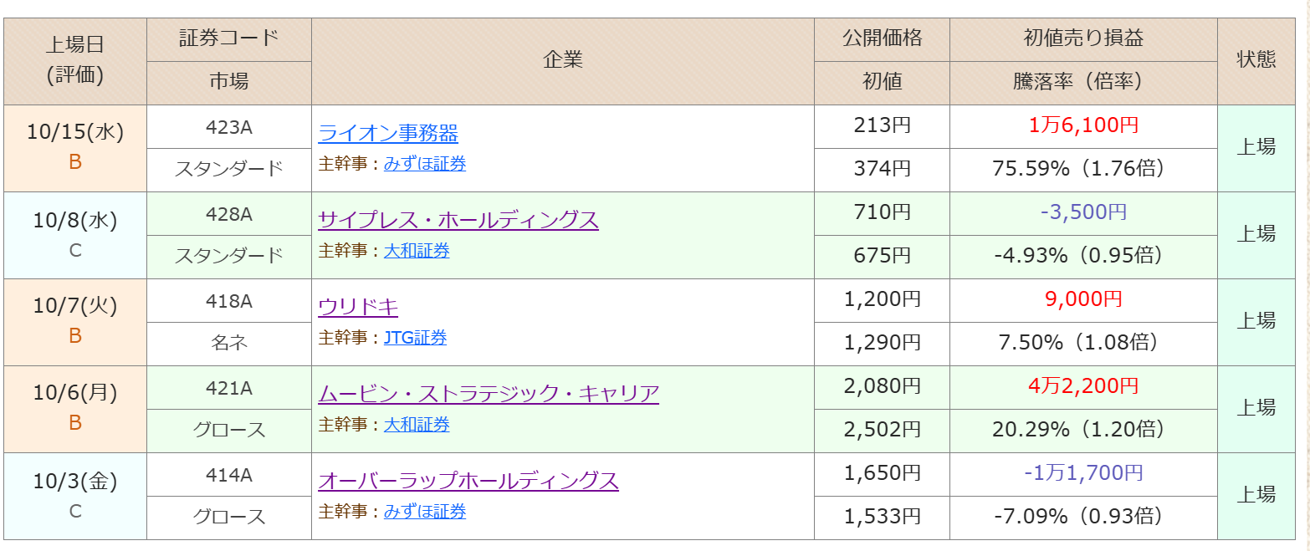The width and height of the screenshot is (1310, 551).
Task: Click みずほ証券 link under ライオン事務器
Action: point(425,164)
